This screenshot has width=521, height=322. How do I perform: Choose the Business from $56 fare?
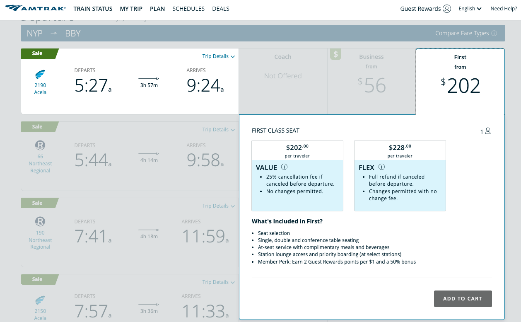[371, 81]
